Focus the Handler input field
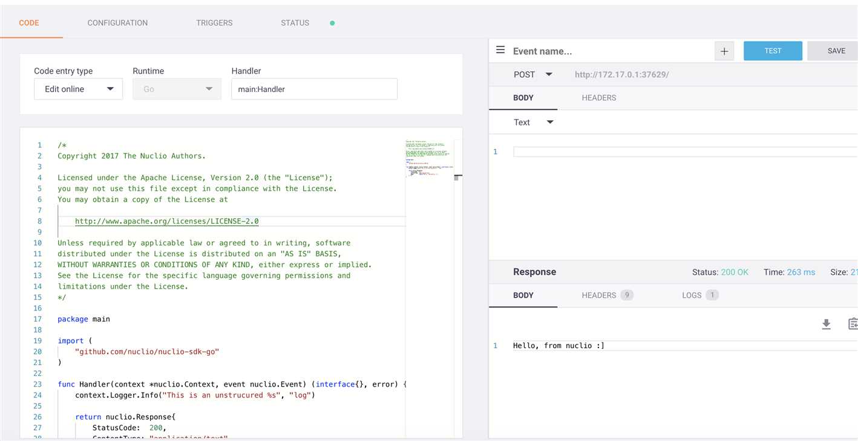Image resolution: width=858 pixels, height=441 pixels. pos(315,89)
